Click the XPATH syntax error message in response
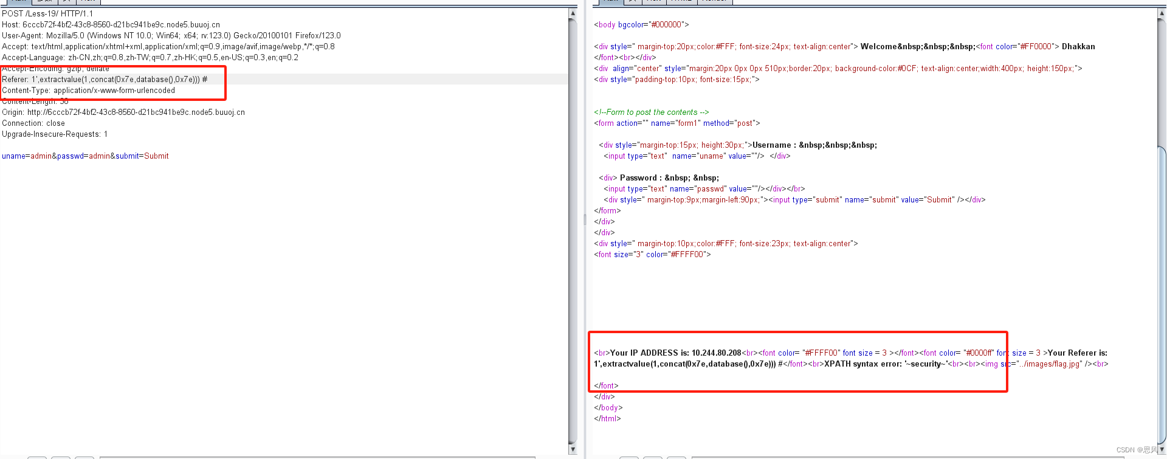 pos(886,364)
